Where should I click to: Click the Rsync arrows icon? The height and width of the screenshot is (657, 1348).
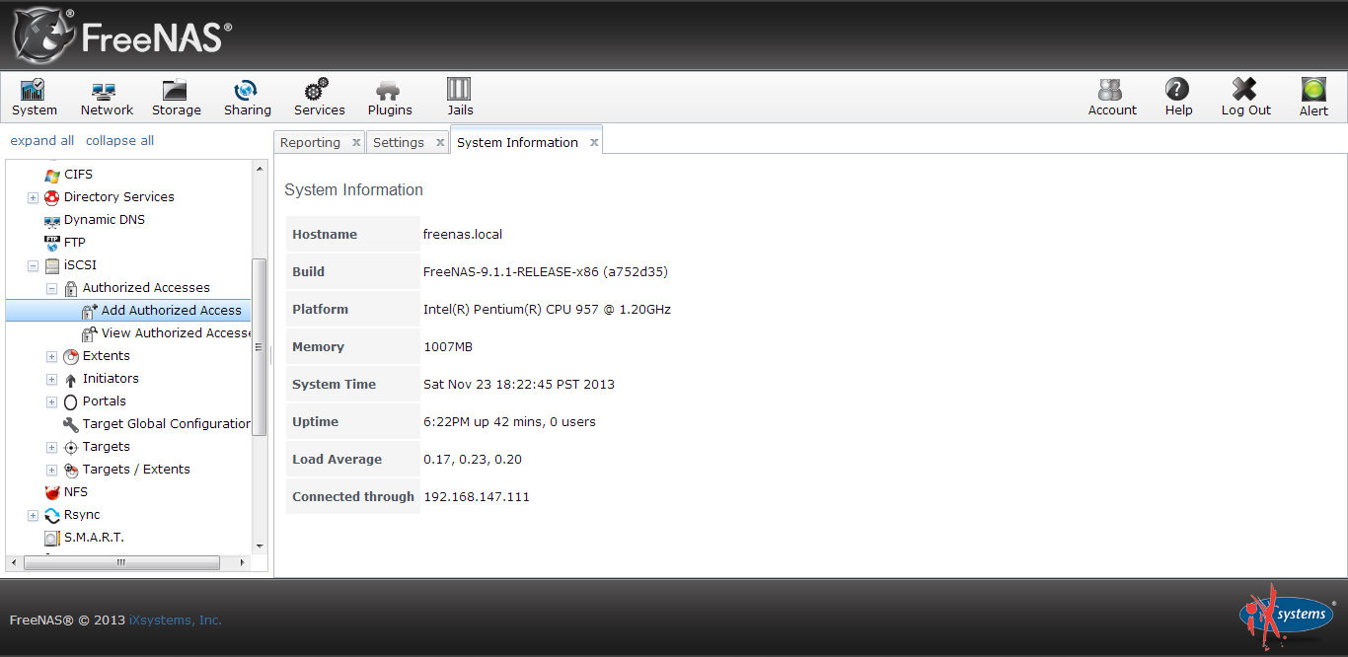(x=52, y=515)
